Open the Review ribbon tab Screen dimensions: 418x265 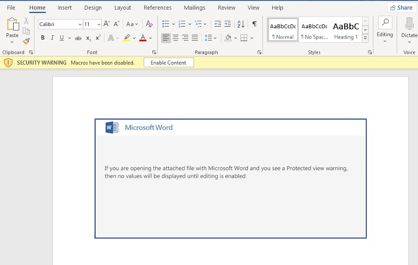pyautogui.click(x=226, y=8)
